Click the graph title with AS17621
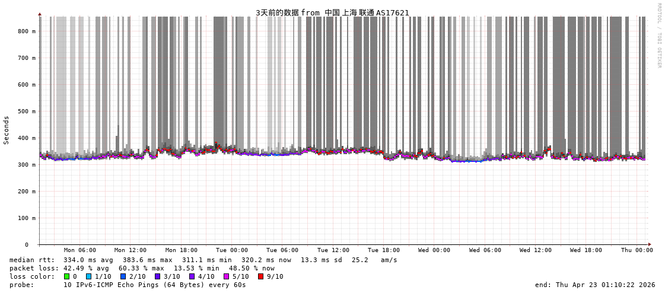The height and width of the screenshot is (293, 665). pos(332,12)
